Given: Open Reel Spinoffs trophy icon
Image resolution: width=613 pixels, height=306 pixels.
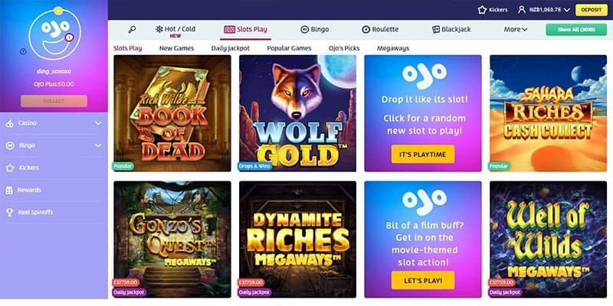Looking at the screenshot, I should [x=9, y=213].
